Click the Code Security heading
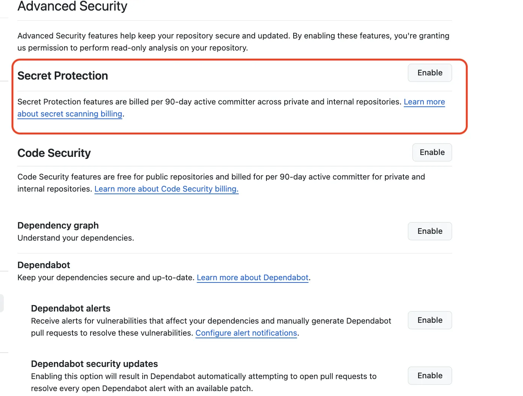The height and width of the screenshot is (396, 523). click(54, 153)
